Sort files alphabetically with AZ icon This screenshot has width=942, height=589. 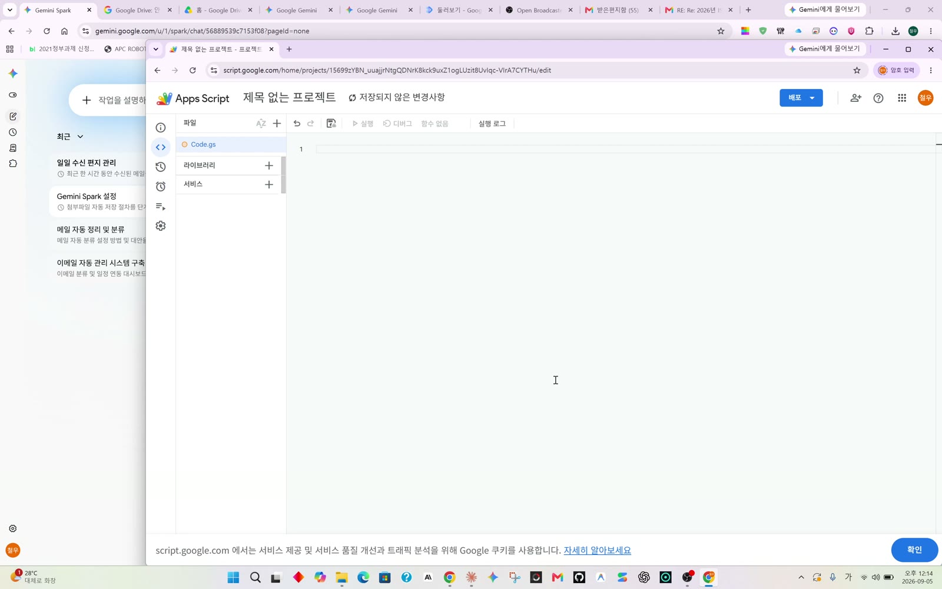pyautogui.click(x=261, y=123)
